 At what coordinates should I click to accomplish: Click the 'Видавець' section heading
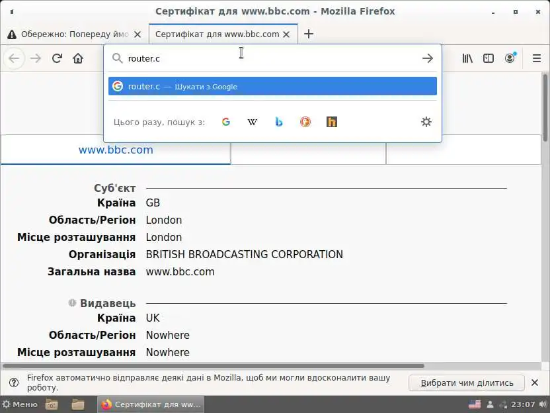pyautogui.click(x=108, y=303)
